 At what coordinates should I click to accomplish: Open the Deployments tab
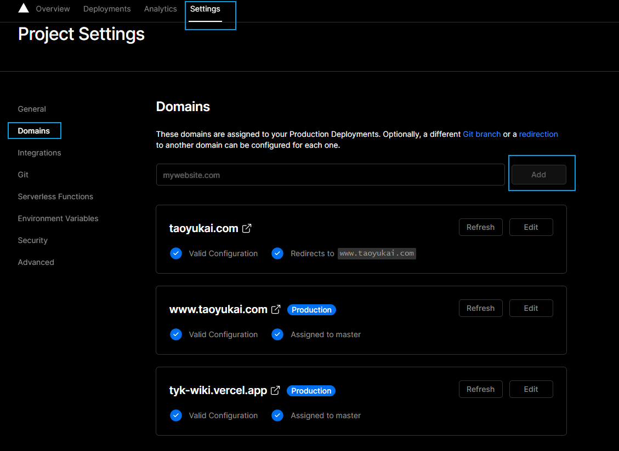click(x=107, y=9)
